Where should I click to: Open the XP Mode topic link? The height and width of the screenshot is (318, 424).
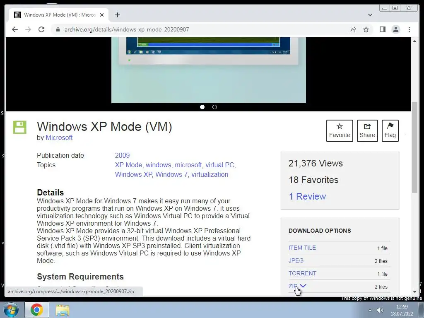coord(128,165)
